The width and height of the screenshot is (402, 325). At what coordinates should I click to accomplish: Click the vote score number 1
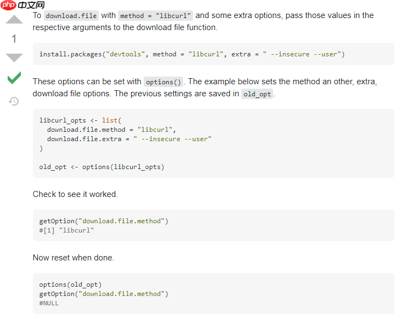(14, 39)
